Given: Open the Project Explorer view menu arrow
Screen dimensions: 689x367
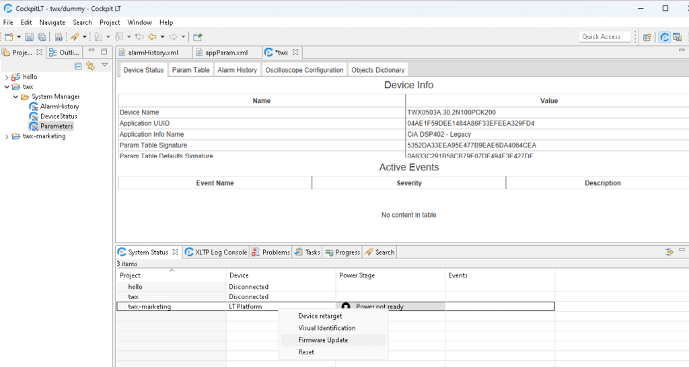Looking at the screenshot, I should coord(104,65).
